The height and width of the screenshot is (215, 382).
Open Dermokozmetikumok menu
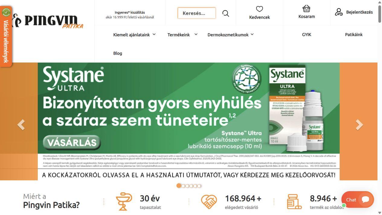[x=228, y=35]
